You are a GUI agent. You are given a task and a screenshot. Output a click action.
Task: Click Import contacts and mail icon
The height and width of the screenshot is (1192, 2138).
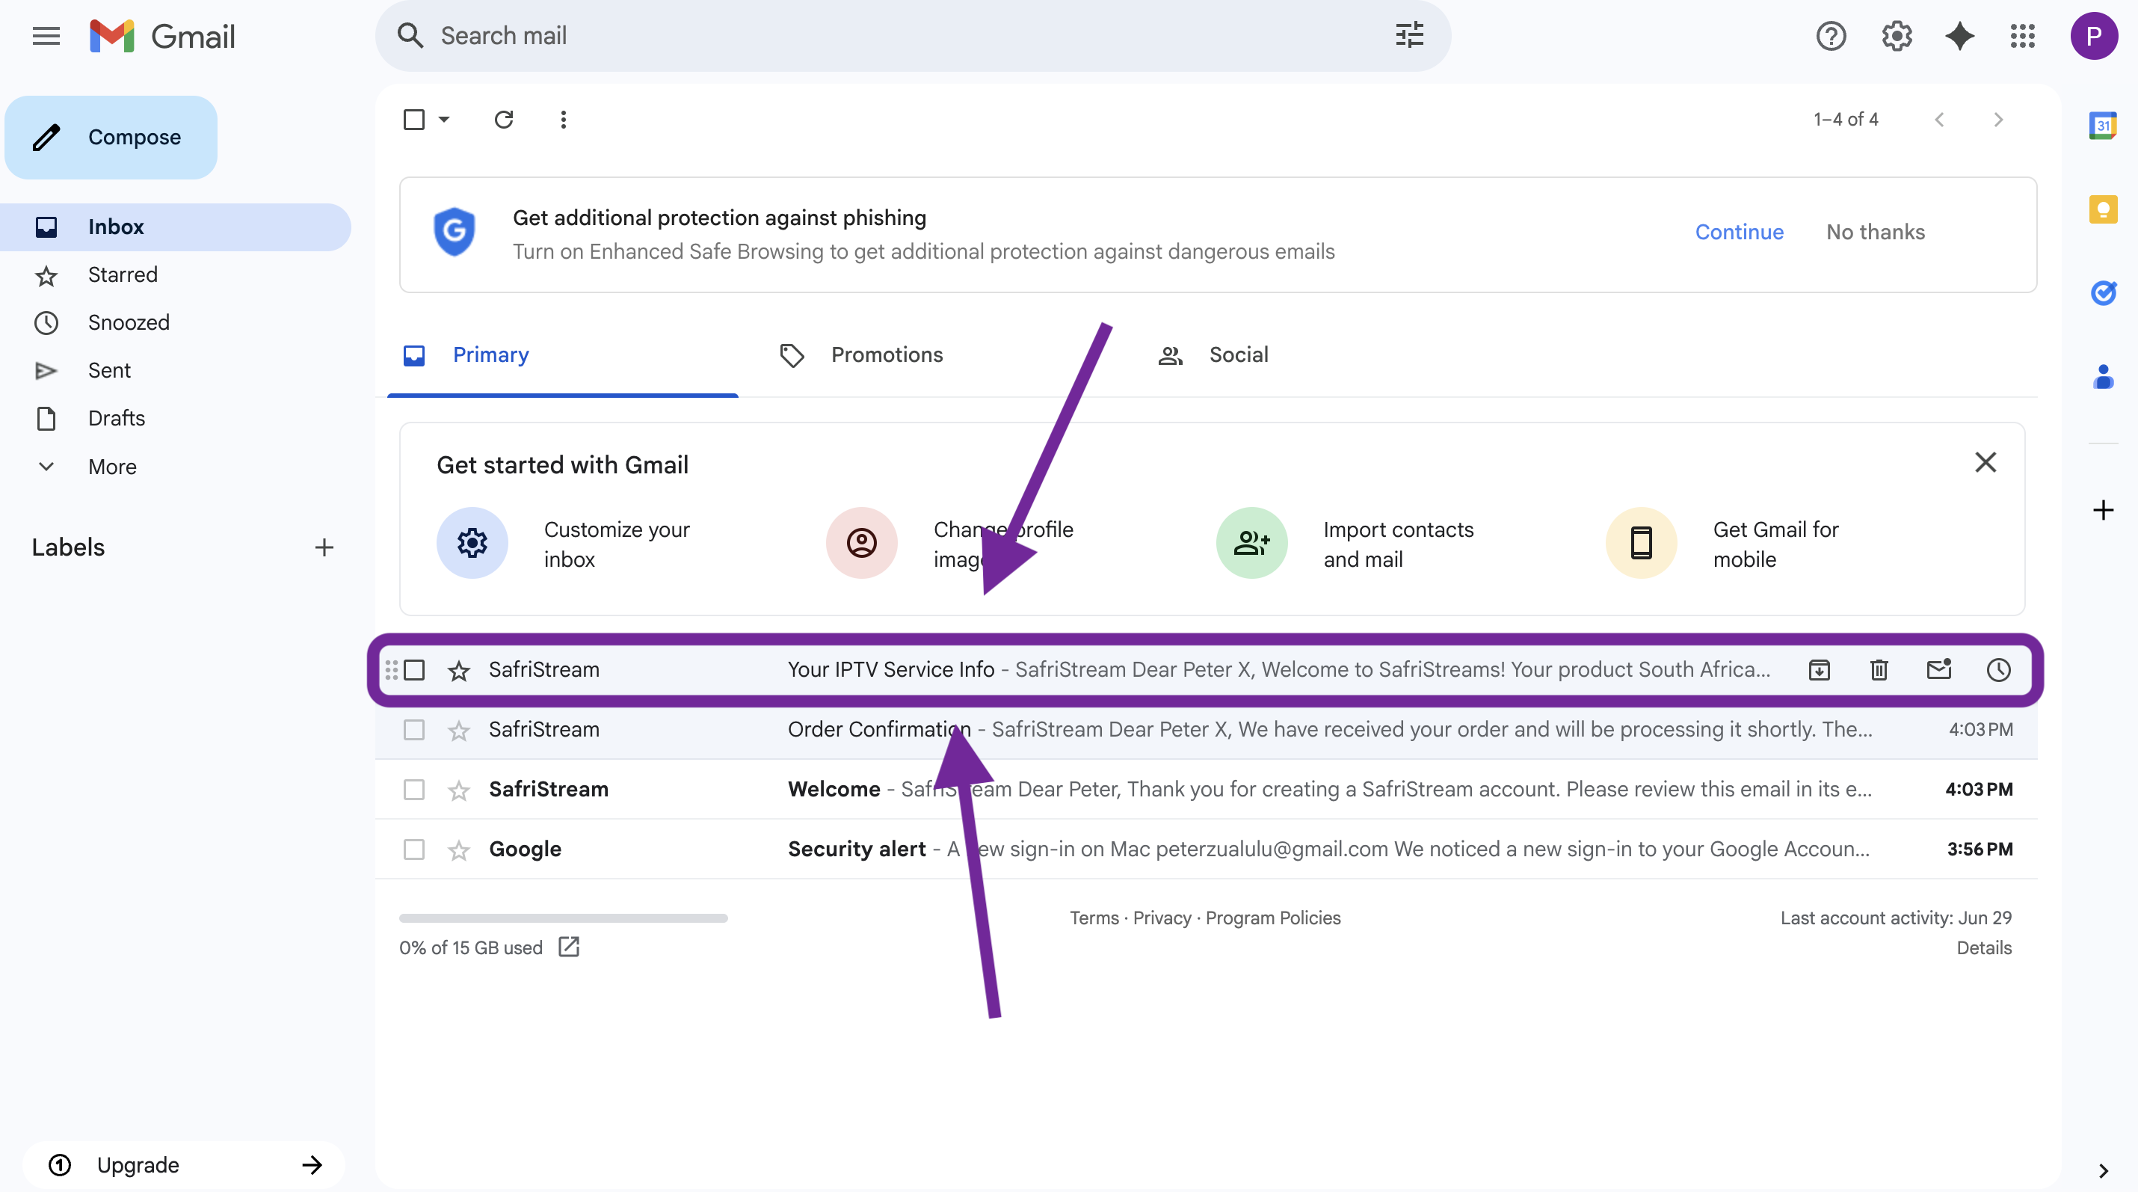click(x=1251, y=543)
